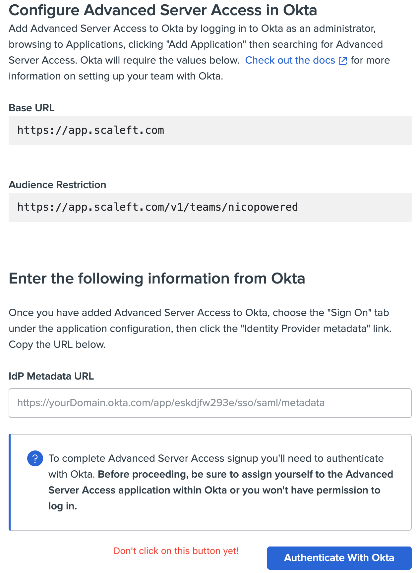Viewport: 419px width, 573px height.
Task: Click the red "Don't click on this button yet!" text
Action: pyautogui.click(x=176, y=551)
